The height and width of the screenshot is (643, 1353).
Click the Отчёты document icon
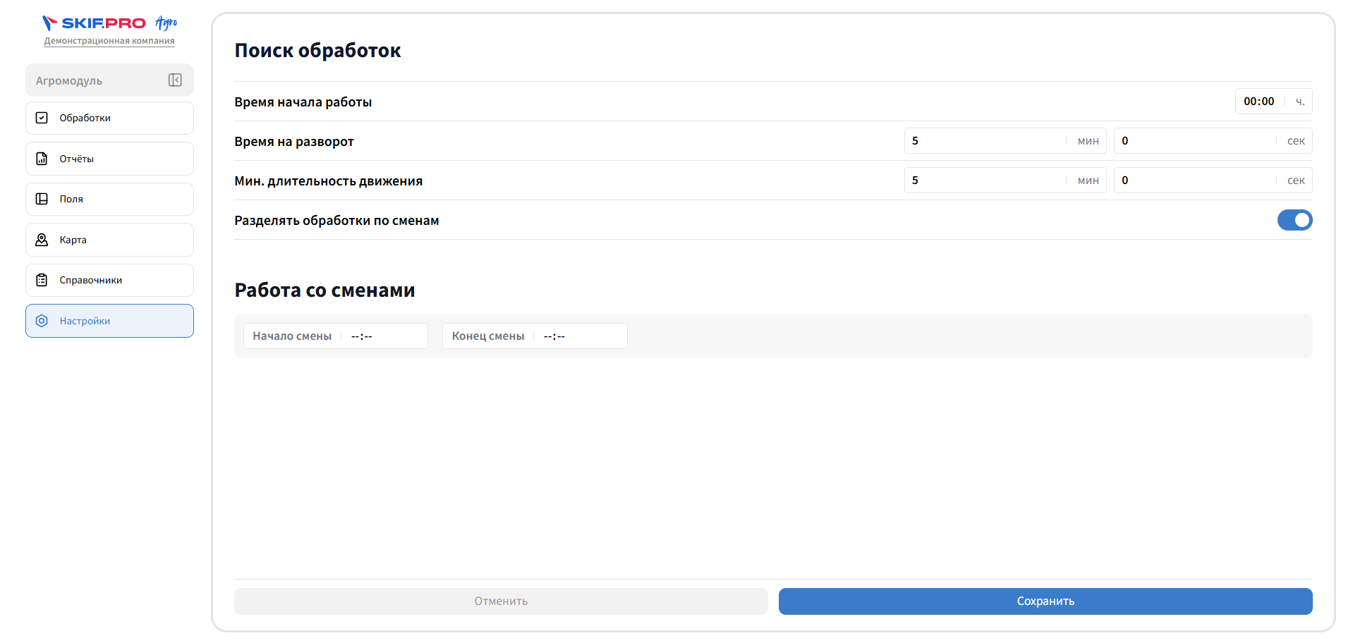tap(42, 159)
